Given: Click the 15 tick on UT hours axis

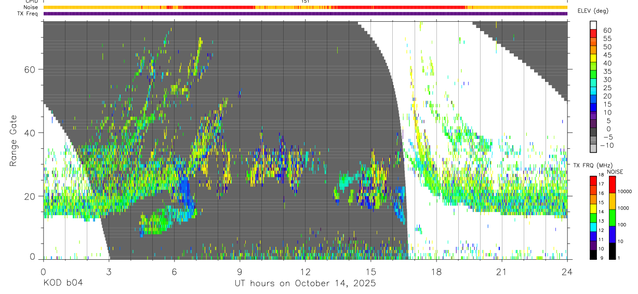Looking at the screenshot, I should click(370, 272).
